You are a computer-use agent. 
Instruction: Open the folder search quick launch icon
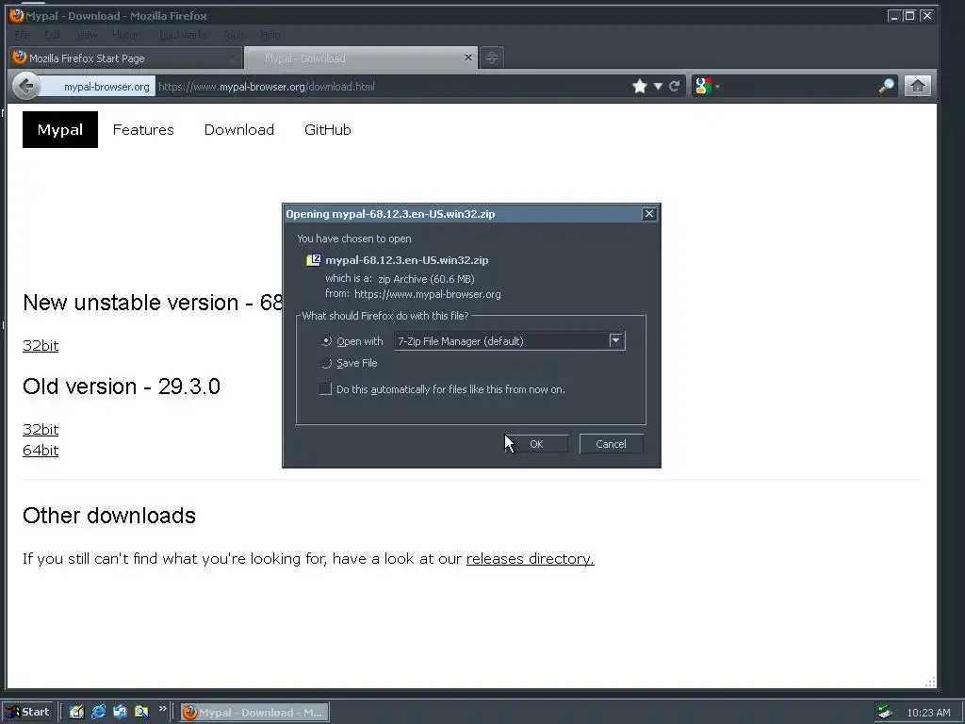point(141,712)
